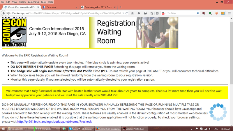Zoom in with the green magnifier icon

click(x=210, y=13)
